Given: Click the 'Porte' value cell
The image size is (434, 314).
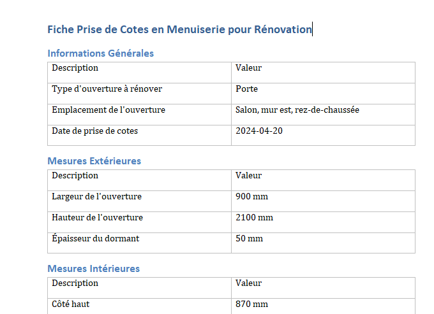Looking at the screenshot, I should [x=324, y=94].
